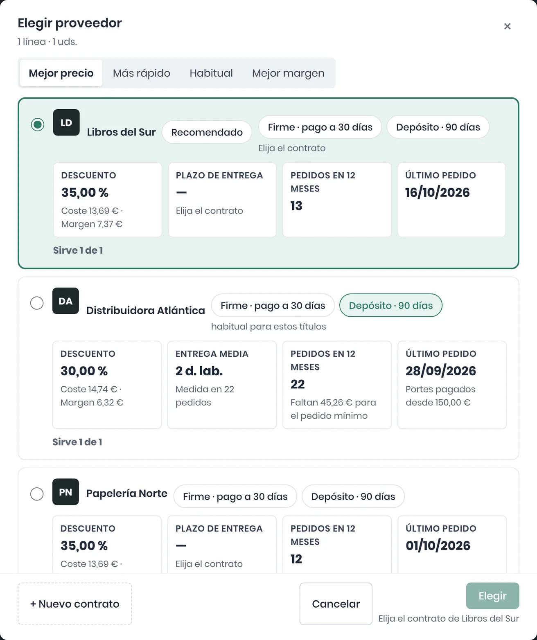The image size is (537, 640).
Task: Click 'Elija el contrato de Libros del Sur' hint
Action: tap(449, 618)
